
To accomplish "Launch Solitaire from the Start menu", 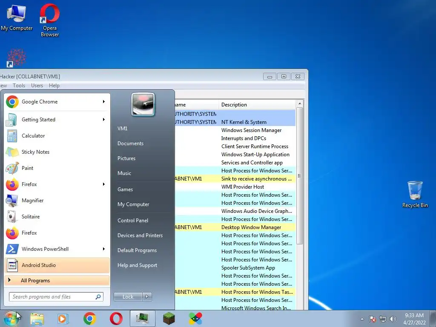I will click(x=57, y=217).
